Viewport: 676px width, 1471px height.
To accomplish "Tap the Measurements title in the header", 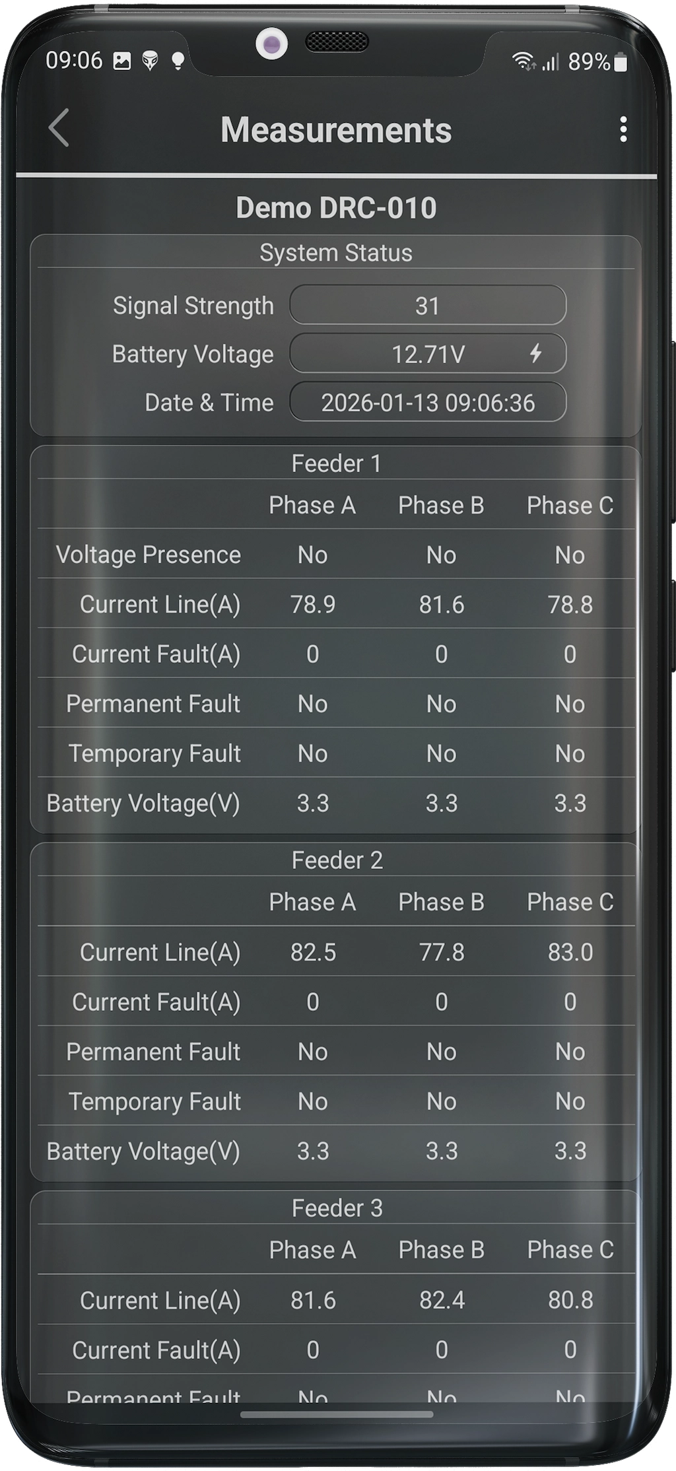I will click(x=336, y=131).
